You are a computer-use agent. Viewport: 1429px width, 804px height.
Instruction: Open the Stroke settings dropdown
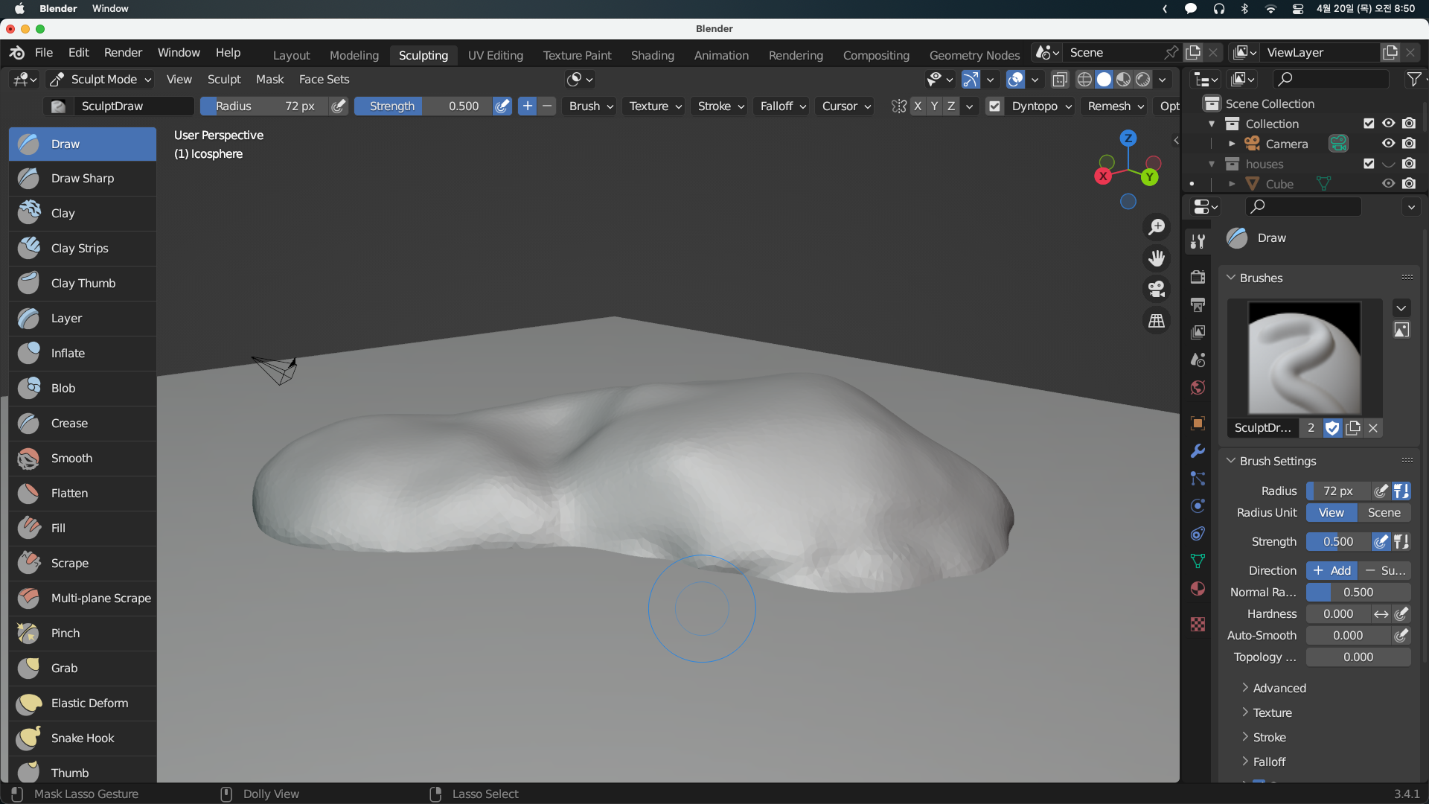[x=720, y=106]
